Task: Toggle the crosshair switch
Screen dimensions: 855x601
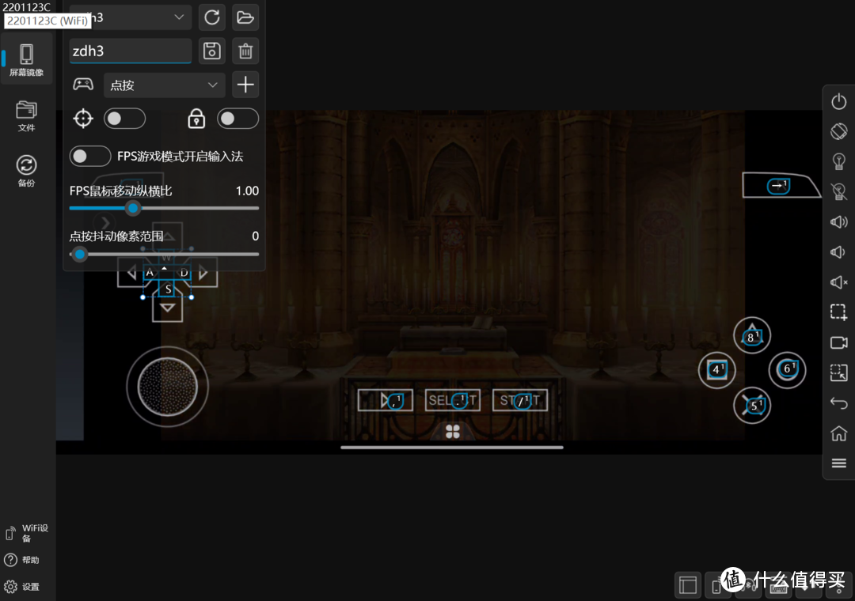Action: point(125,119)
